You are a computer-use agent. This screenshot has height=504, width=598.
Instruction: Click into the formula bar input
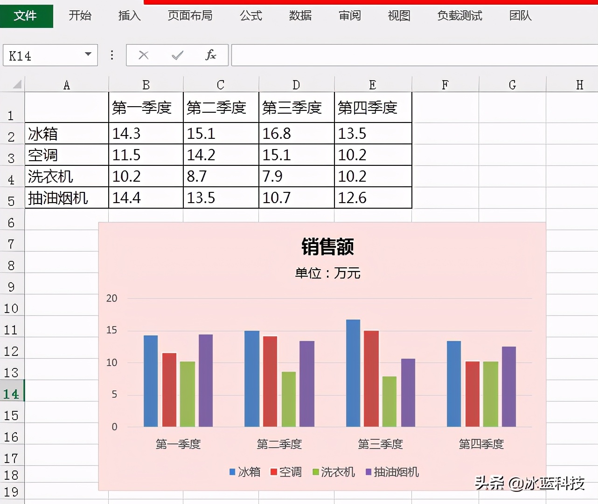415,55
